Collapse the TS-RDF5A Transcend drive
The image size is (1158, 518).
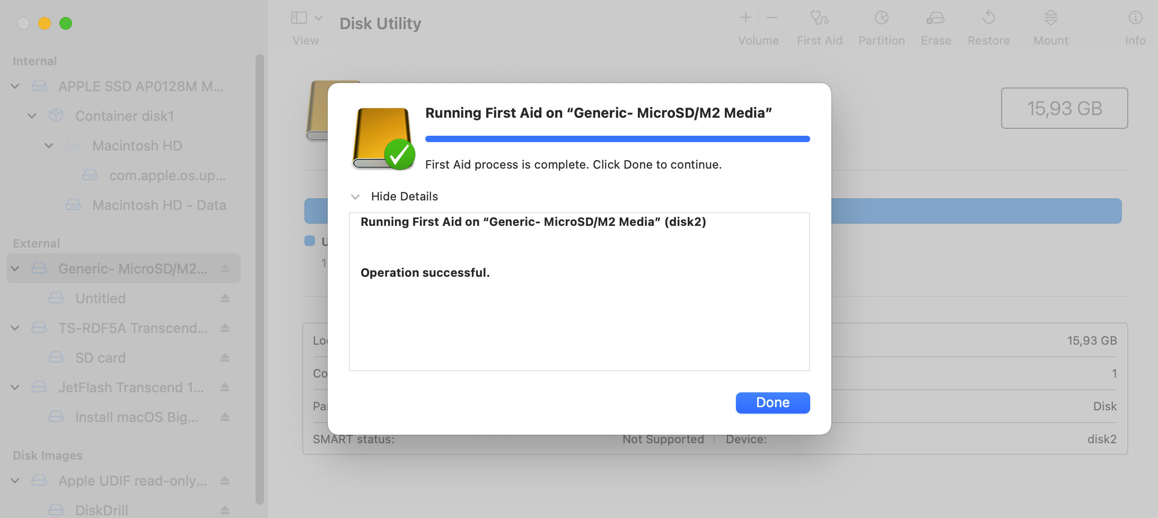tap(15, 328)
